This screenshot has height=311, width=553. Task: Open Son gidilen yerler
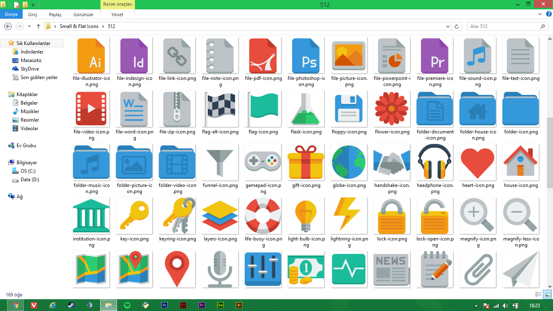(39, 77)
